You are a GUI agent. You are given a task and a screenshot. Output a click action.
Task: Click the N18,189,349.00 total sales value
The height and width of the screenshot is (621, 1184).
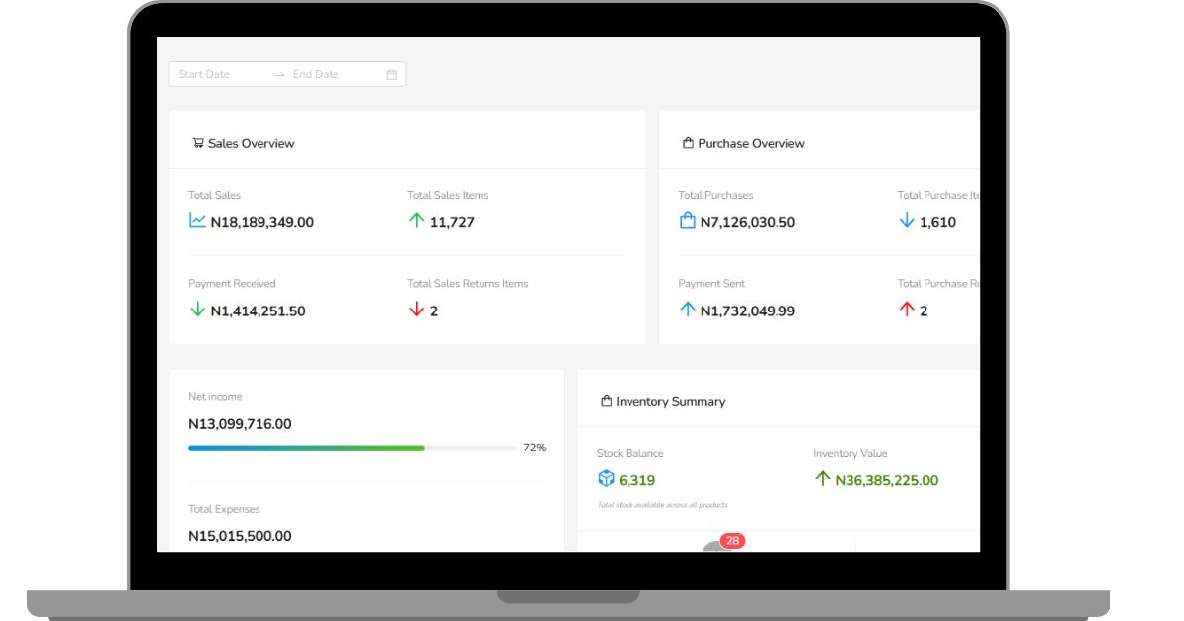coord(262,222)
